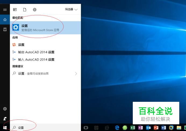Expand the 筛选器 filter dropdown
This screenshot has width=186, height=131.
(x=71, y=9)
